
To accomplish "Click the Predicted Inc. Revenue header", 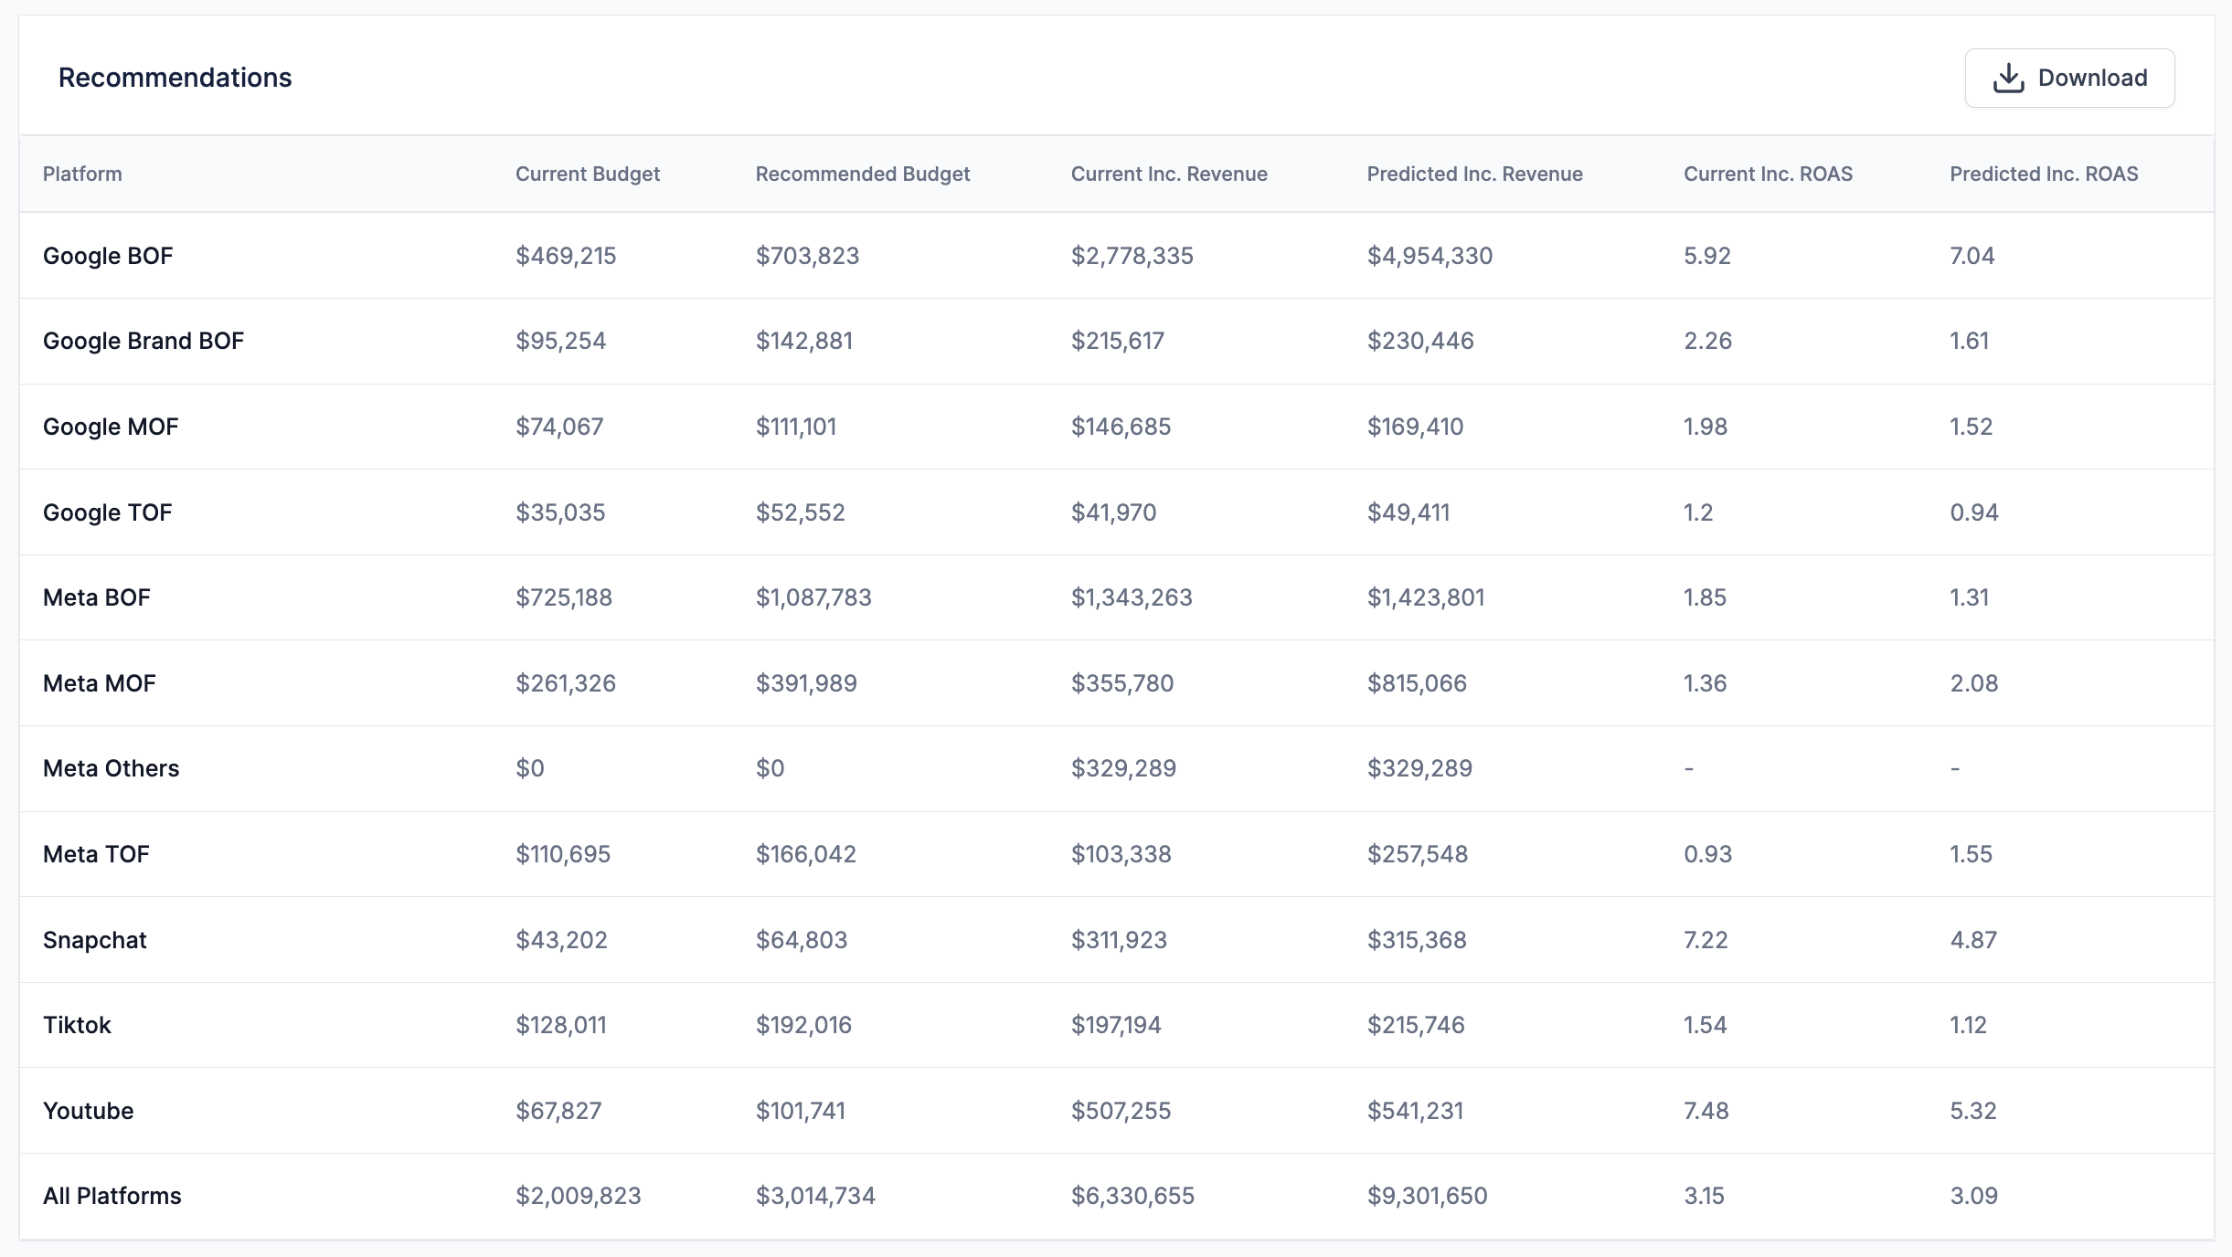I will point(1474,174).
